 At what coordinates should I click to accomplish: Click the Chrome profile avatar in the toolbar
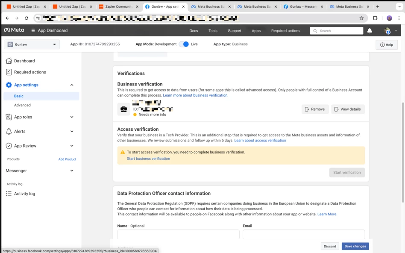(389, 18)
